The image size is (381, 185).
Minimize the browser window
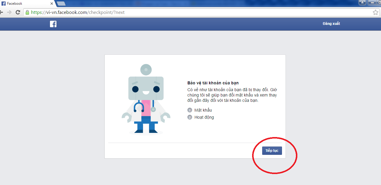click(x=372, y=3)
